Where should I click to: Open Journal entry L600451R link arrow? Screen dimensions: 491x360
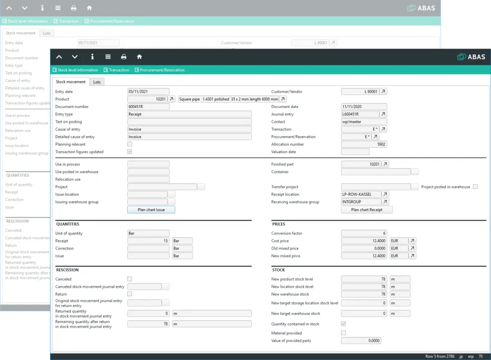click(383, 114)
